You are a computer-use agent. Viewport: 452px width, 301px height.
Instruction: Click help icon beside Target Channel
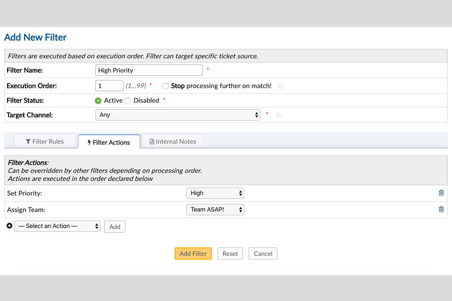(279, 115)
